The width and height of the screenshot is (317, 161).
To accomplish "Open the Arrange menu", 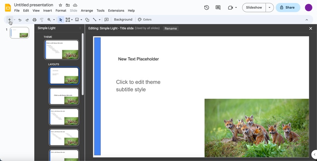I will click(87, 10).
